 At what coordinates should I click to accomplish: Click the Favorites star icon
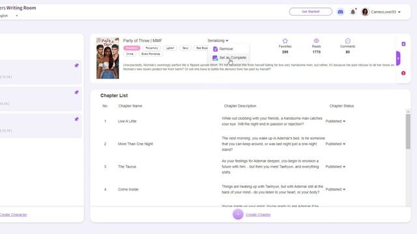pyautogui.click(x=285, y=41)
